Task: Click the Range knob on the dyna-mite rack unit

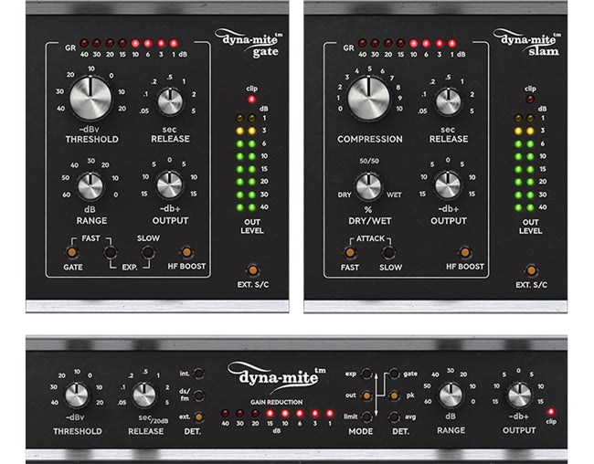Action: pos(451,395)
